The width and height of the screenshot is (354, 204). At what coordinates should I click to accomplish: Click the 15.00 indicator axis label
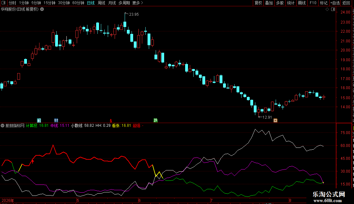tap(346, 184)
